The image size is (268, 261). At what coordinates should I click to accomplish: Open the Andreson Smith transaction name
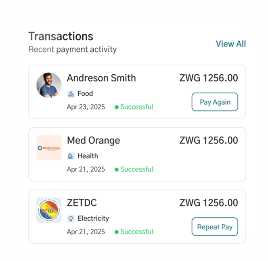tap(101, 78)
